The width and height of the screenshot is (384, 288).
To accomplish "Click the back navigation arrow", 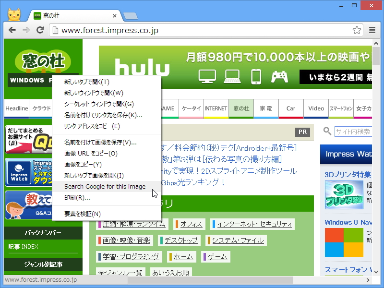I will pyautogui.click(x=12, y=30).
